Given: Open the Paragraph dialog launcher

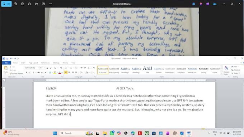Looking at the screenshot, I should (95, 77).
